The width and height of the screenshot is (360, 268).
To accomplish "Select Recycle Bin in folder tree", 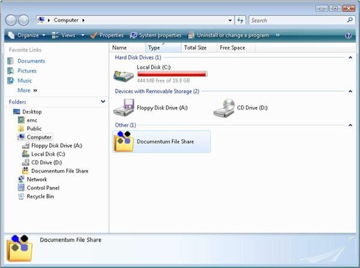I will (40, 196).
